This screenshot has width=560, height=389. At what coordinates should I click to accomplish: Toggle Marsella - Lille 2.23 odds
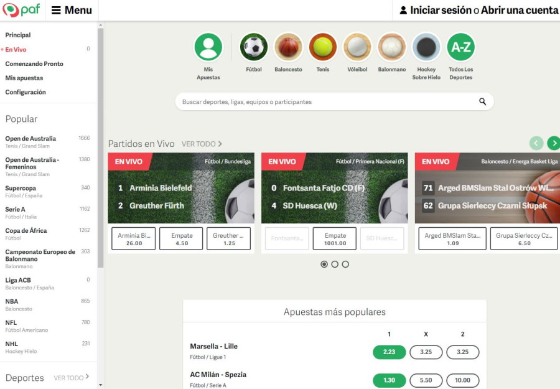click(x=390, y=352)
